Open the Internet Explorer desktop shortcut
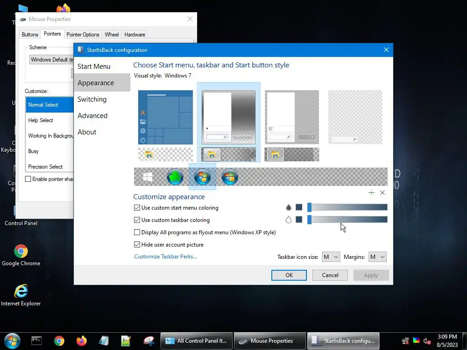Screen dimensions: 467x350 click(21, 295)
